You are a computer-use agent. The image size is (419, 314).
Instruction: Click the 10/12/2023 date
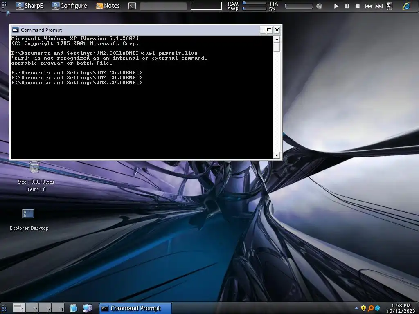point(401,311)
